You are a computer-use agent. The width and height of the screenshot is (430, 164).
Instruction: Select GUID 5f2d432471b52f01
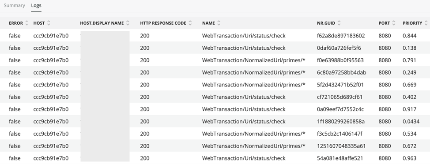pos(340,85)
